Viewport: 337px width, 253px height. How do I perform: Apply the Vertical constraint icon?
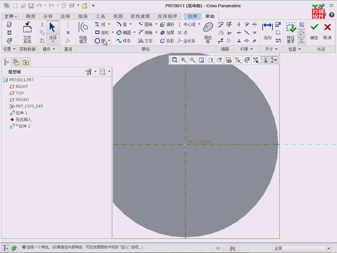click(239, 24)
